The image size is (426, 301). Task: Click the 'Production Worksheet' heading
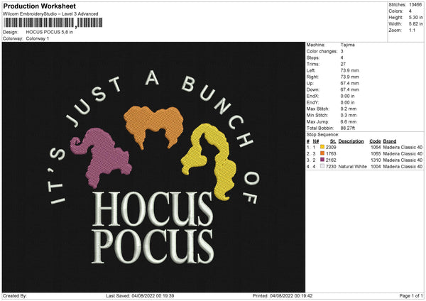(x=39, y=6)
